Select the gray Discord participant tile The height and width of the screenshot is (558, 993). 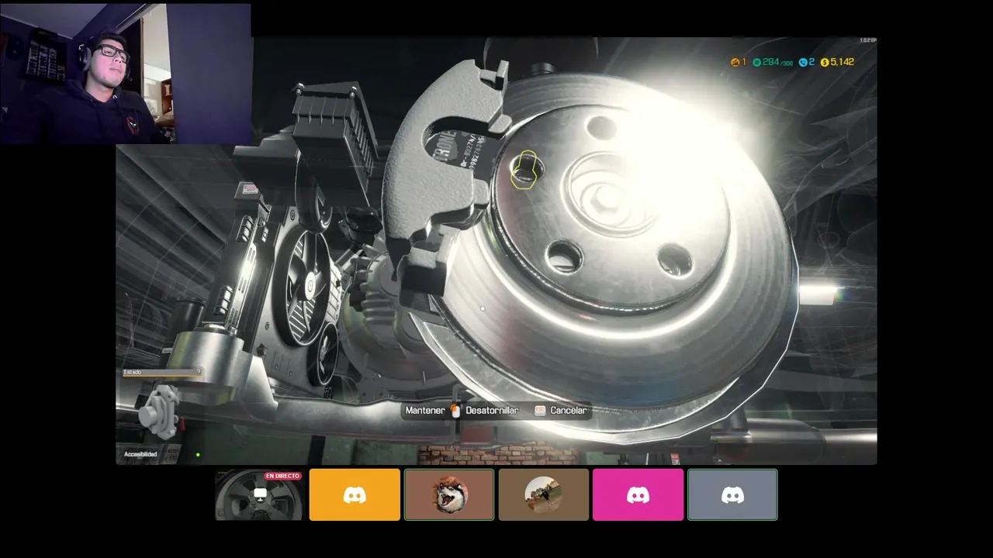[732, 494]
